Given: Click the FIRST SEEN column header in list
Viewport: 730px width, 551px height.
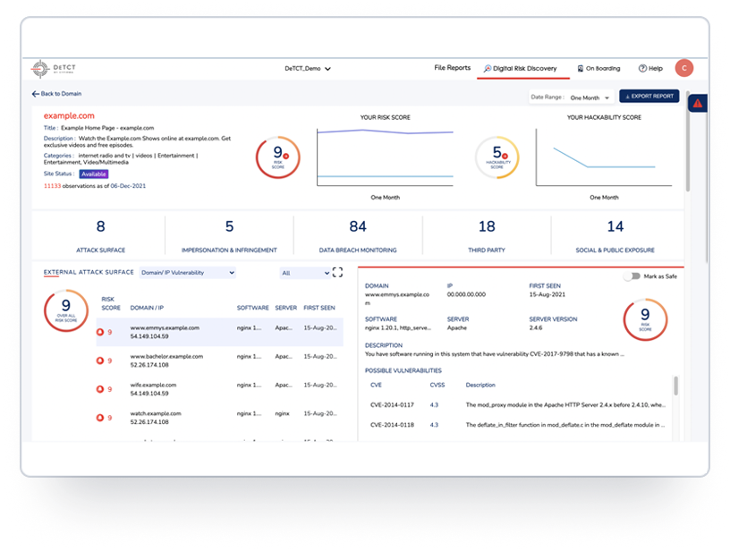Looking at the screenshot, I should click(319, 308).
